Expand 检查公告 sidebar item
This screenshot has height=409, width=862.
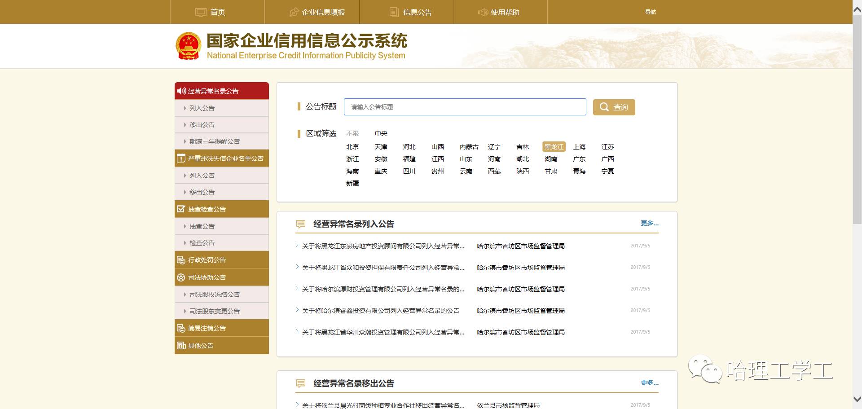[x=222, y=243]
